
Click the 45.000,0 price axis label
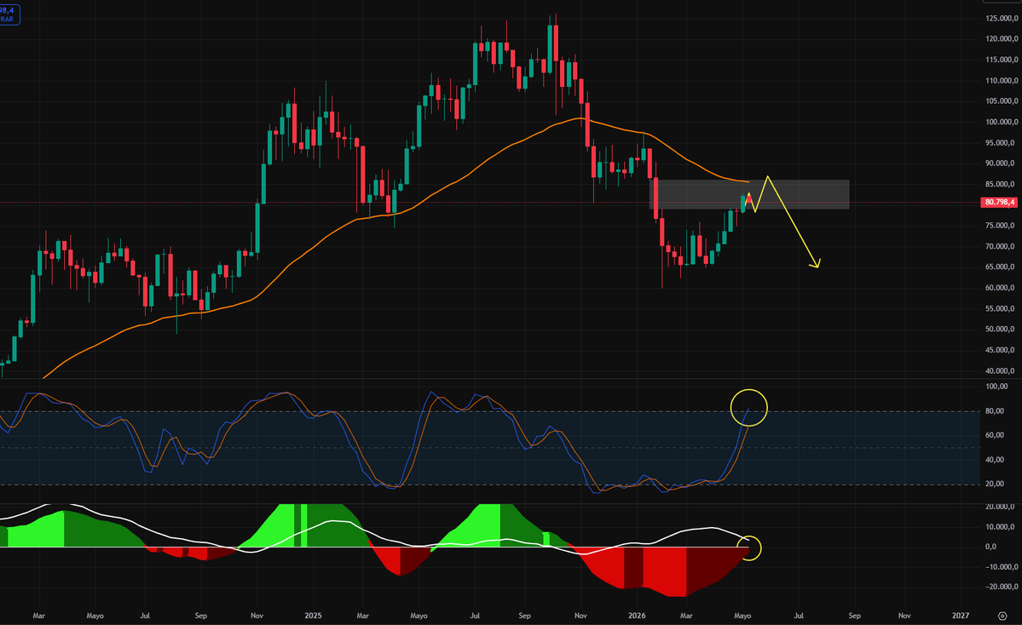click(1002, 350)
